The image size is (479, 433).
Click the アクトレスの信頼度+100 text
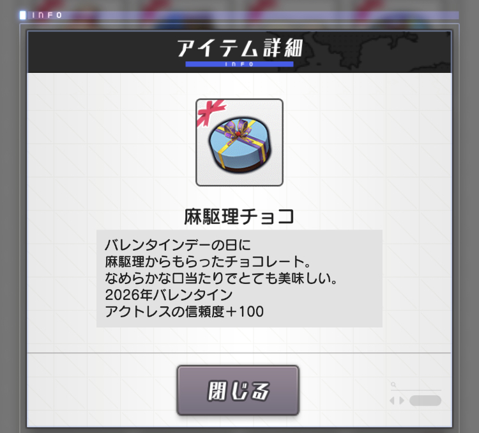(184, 311)
